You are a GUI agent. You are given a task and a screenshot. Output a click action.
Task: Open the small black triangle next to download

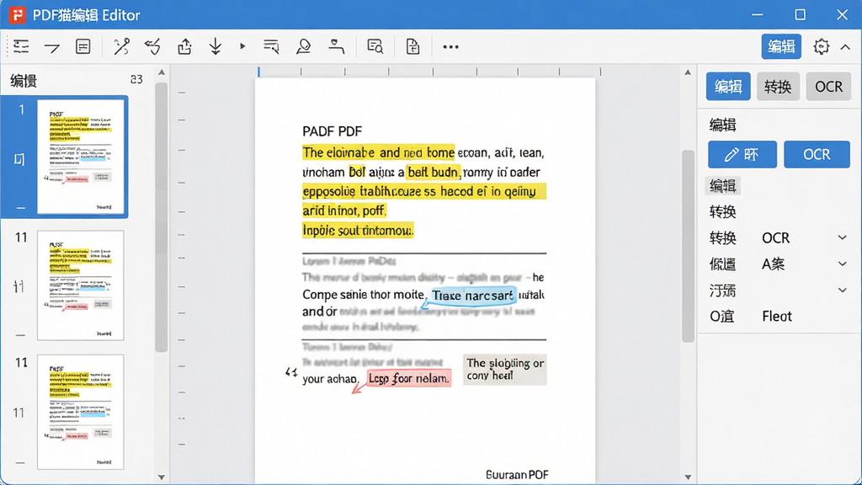pos(242,46)
